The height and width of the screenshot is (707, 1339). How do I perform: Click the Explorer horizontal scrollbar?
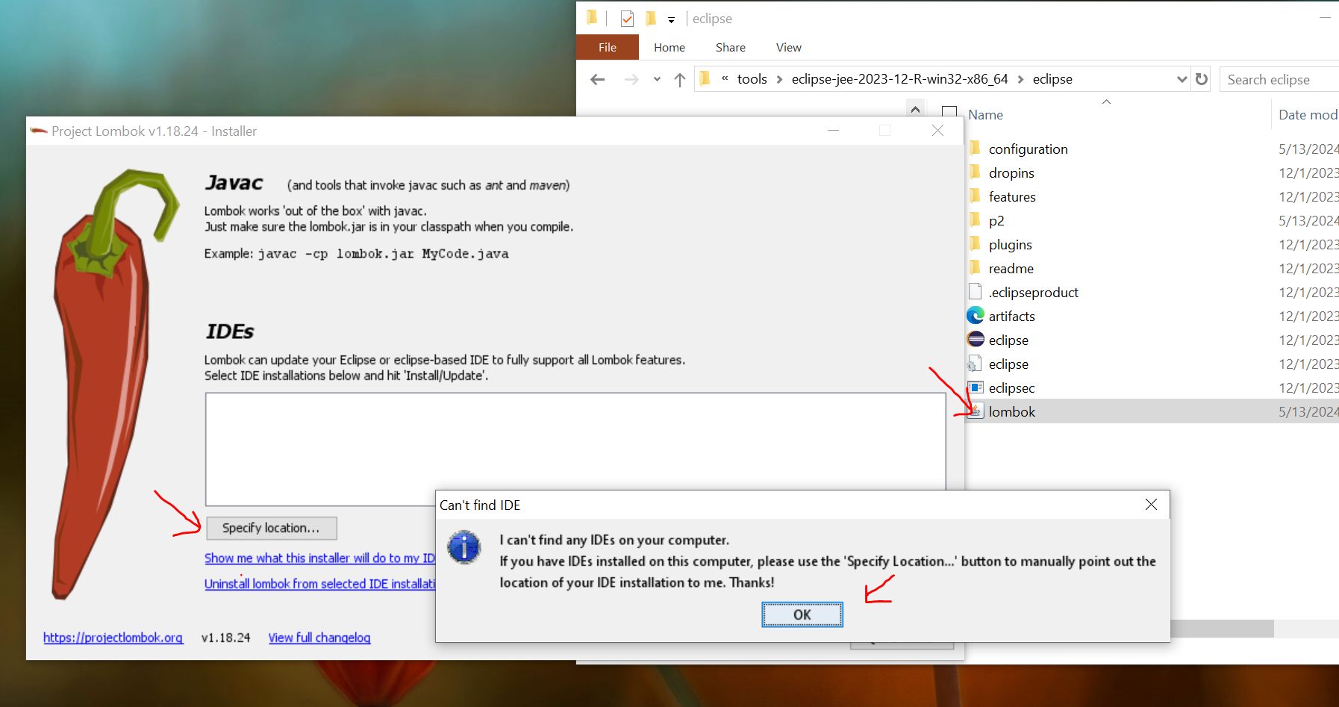[x=1222, y=629]
